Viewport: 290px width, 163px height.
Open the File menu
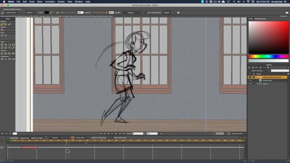[x=18, y=2]
